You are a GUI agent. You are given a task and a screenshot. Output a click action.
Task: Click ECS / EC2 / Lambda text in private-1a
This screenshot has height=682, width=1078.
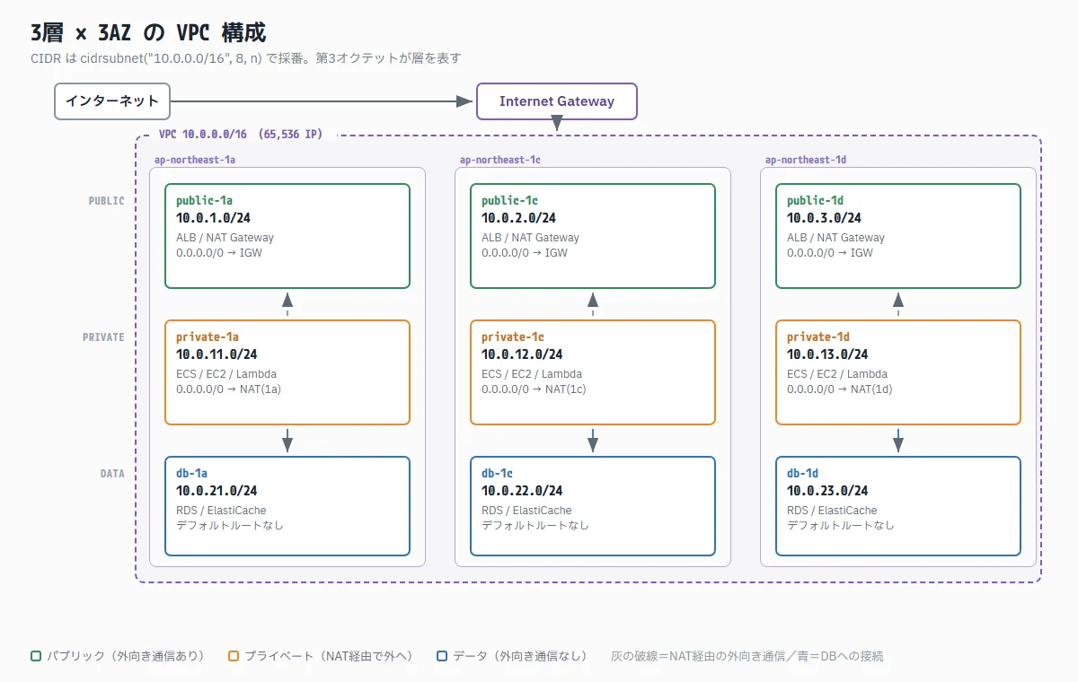(x=226, y=374)
